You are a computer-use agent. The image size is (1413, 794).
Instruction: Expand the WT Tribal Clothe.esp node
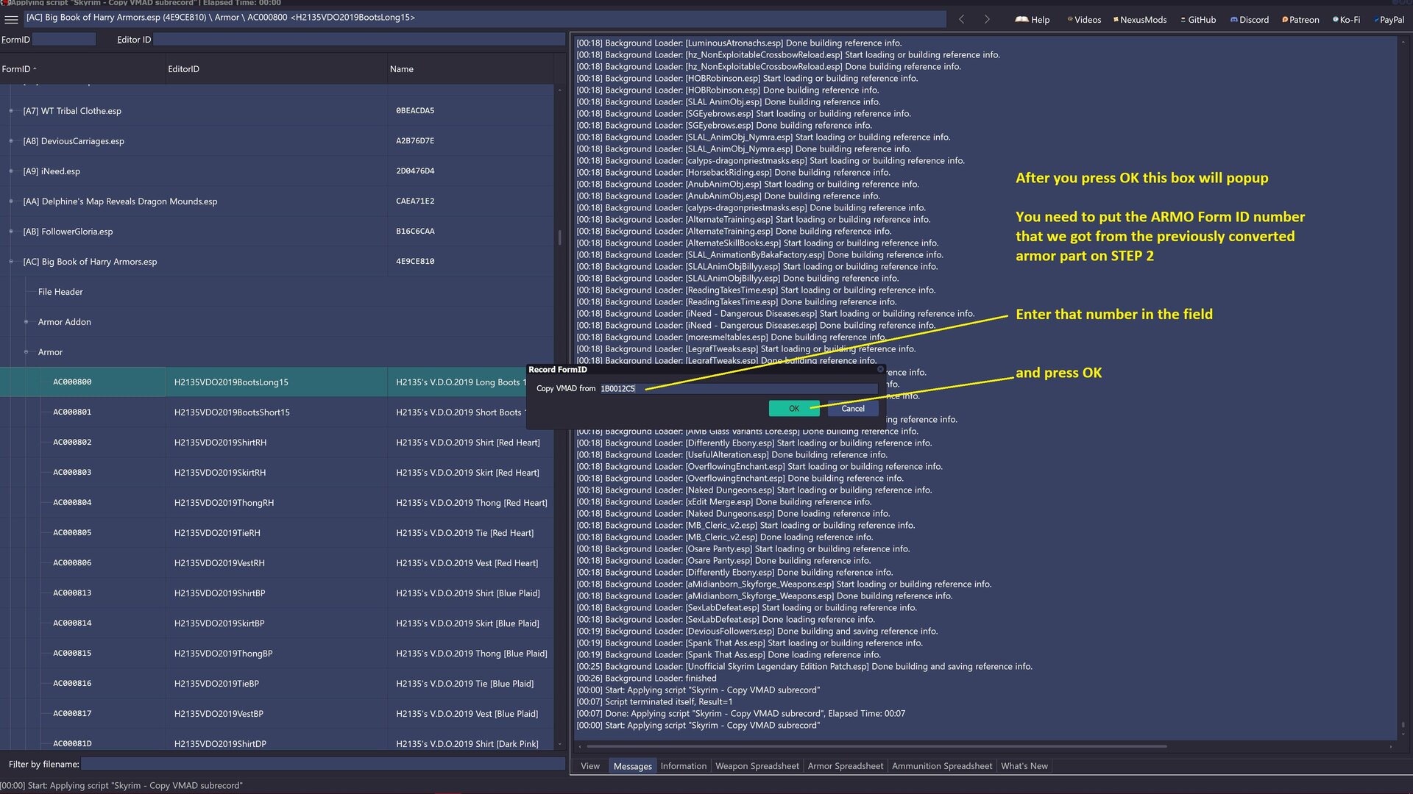[x=11, y=111]
